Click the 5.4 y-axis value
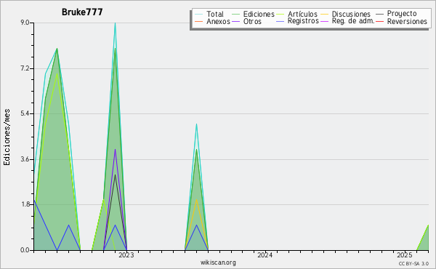This screenshot has height=269, width=436. 25,113
